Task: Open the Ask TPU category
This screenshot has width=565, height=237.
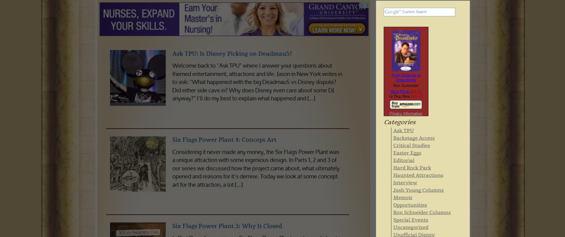Action: click(403, 131)
